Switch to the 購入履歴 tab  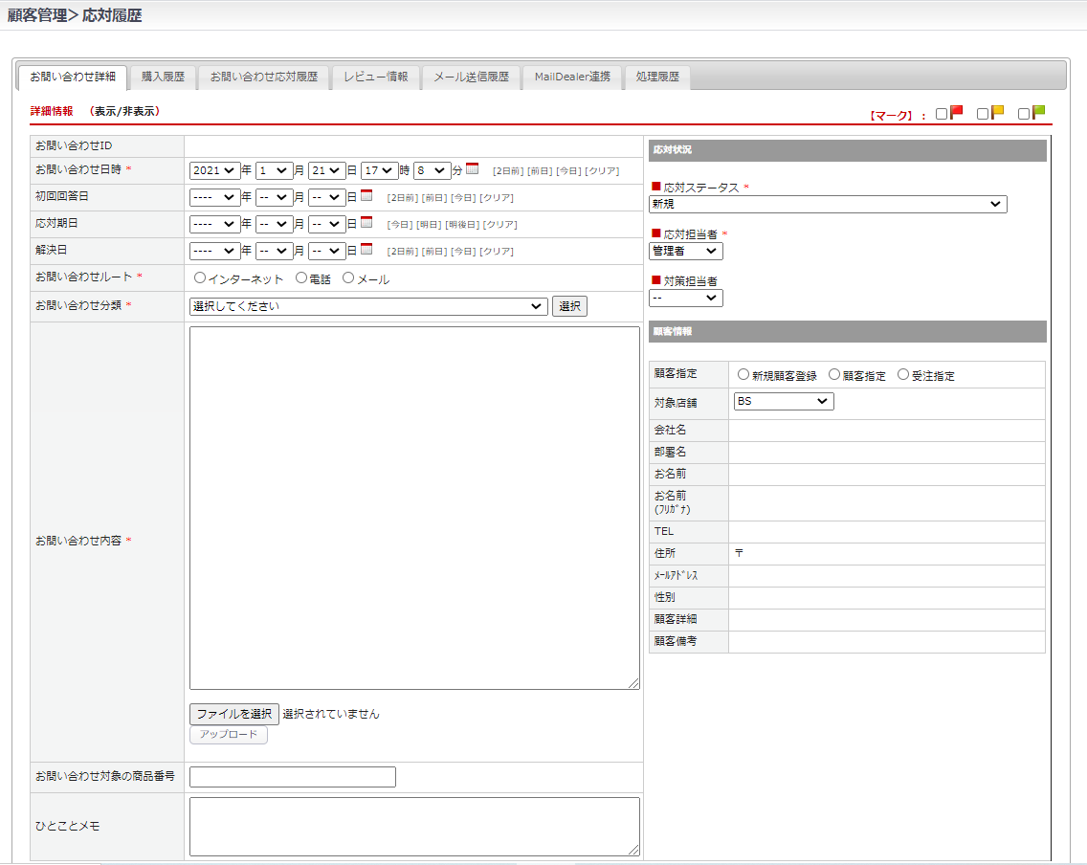[163, 77]
